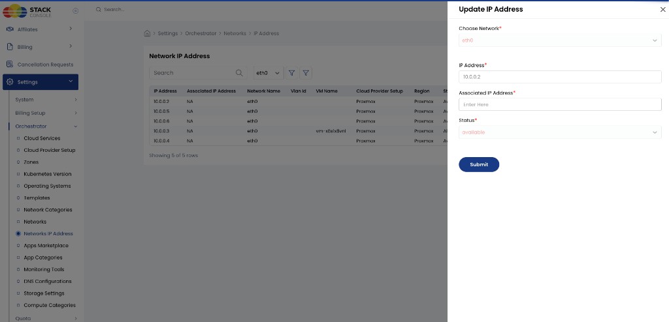Go to Orchestrator breadcrumb link
Image resolution: width=669 pixels, height=322 pixels.
click(x=201, y=33)
